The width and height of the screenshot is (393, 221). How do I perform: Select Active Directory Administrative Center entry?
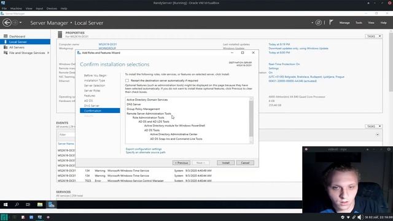tap(174, 134)
